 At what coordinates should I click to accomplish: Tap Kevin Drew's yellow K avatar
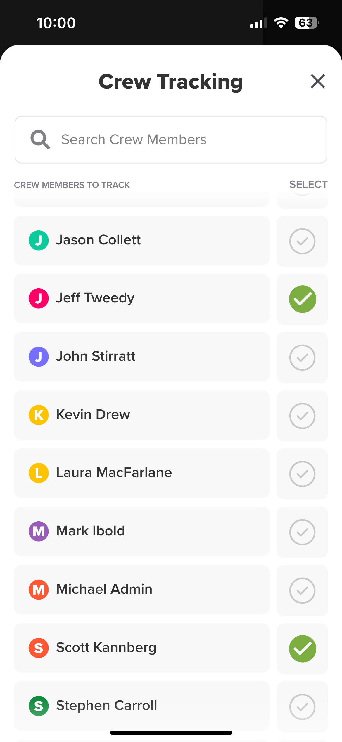click(39, 415)
